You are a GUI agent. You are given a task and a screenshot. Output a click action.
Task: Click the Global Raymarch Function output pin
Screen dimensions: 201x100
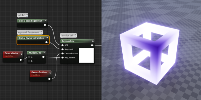[46, 42]
